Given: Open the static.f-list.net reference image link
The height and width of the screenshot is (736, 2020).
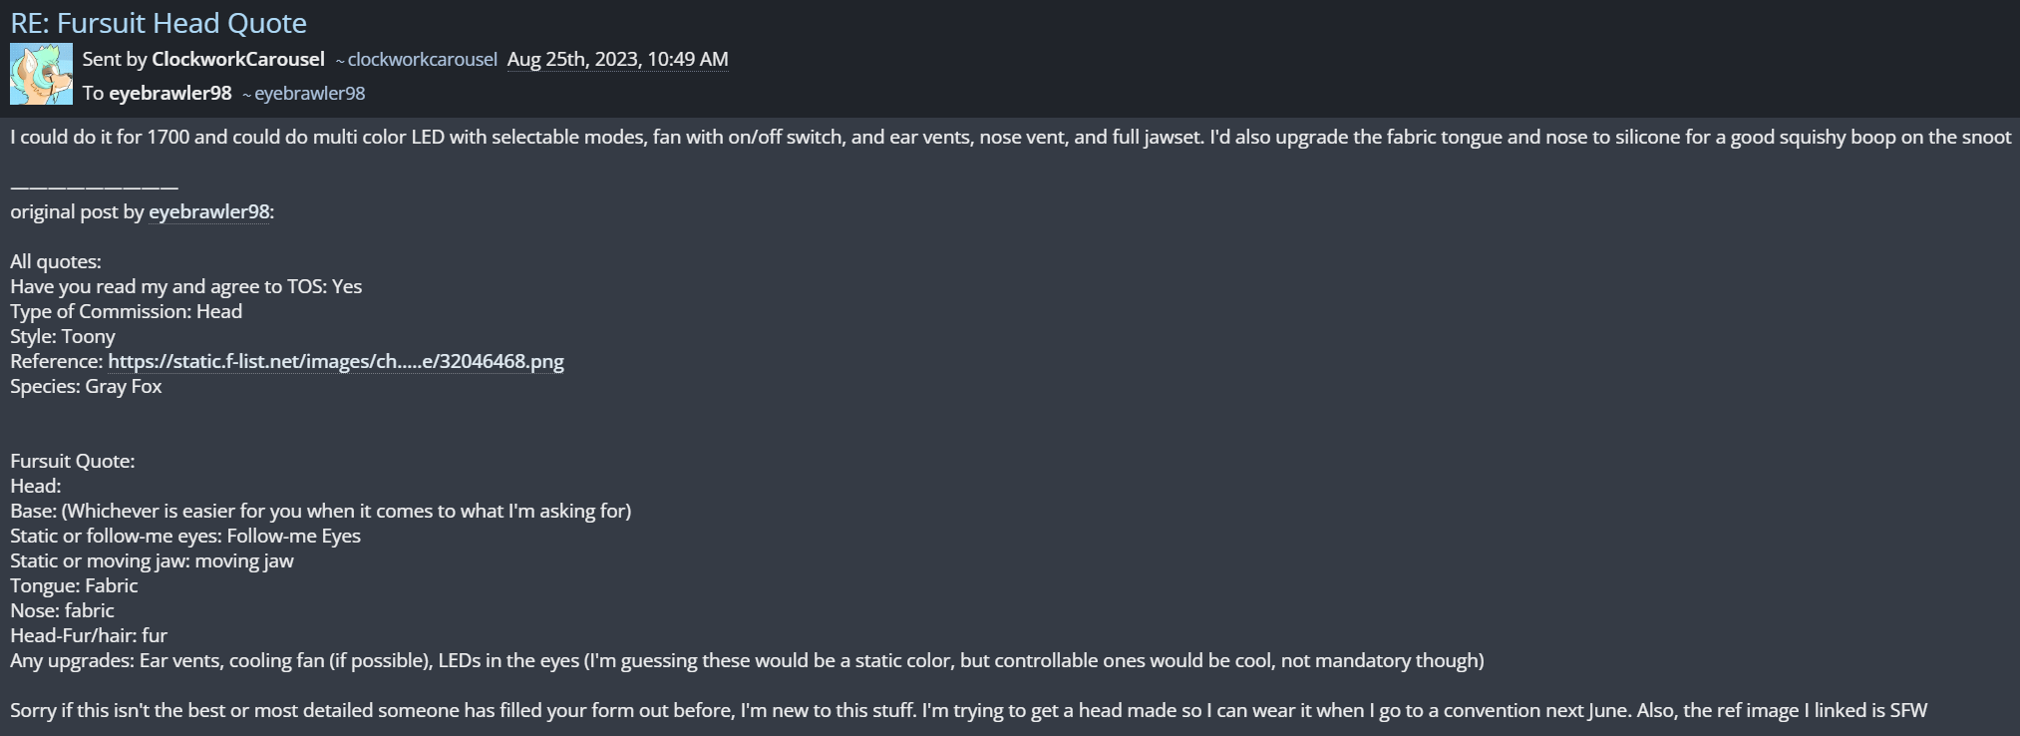Looking at the screenshot, I should [x=335, y=361].
